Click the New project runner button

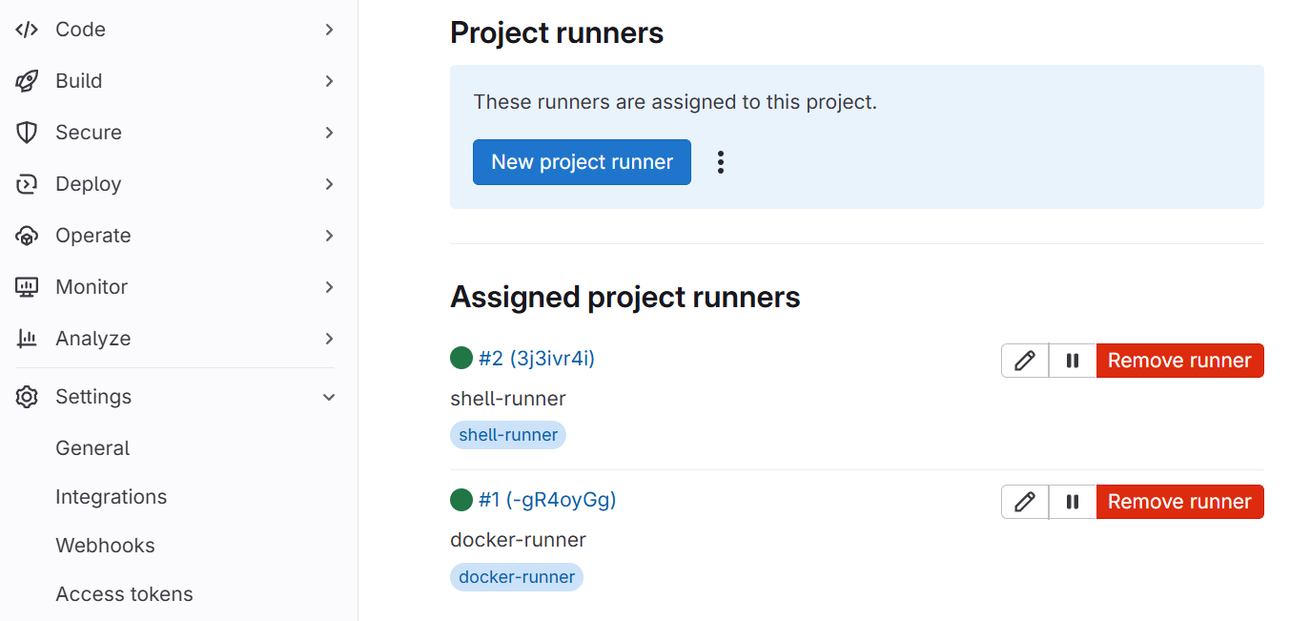coord(582,162)
